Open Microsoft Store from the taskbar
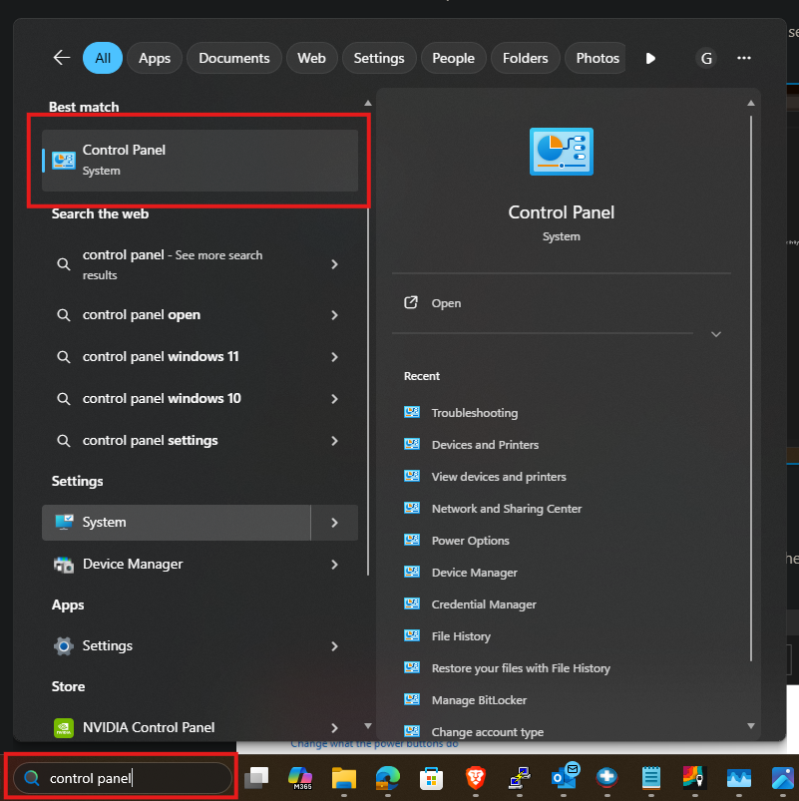The image size is (799, 801). [x=431, y=778]
